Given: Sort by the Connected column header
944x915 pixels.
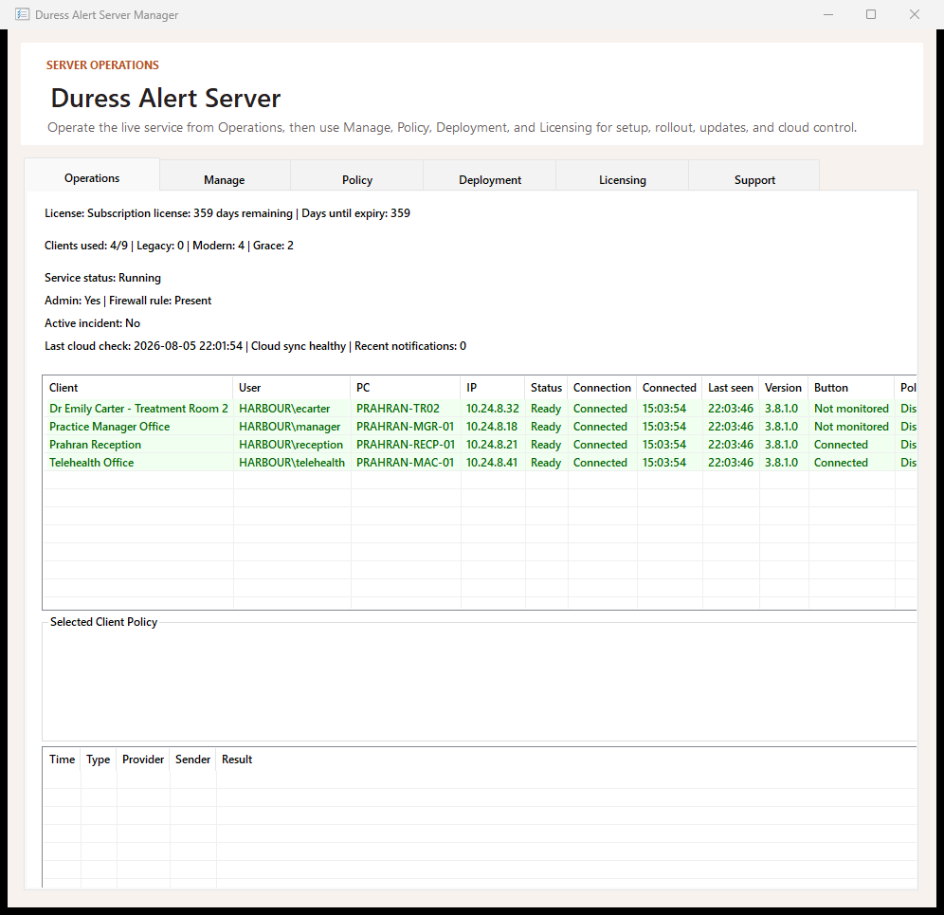Looking at the screenshot, I should click(x=669, y=387).
